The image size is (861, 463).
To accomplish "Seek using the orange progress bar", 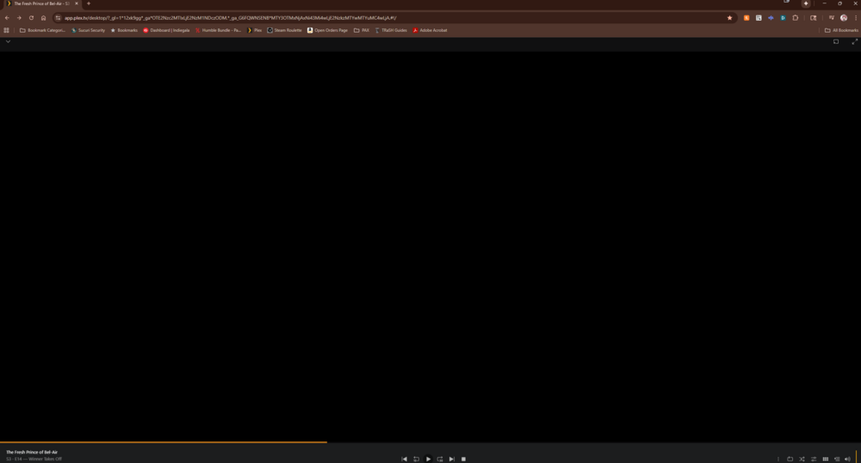I will click(x=163, y=441).
